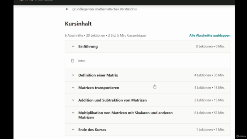The width and height of the screenshot is (247, 139).
Task: Click 4 Lektionen • 35 Min. label
Action: click(x=209, y=75)
